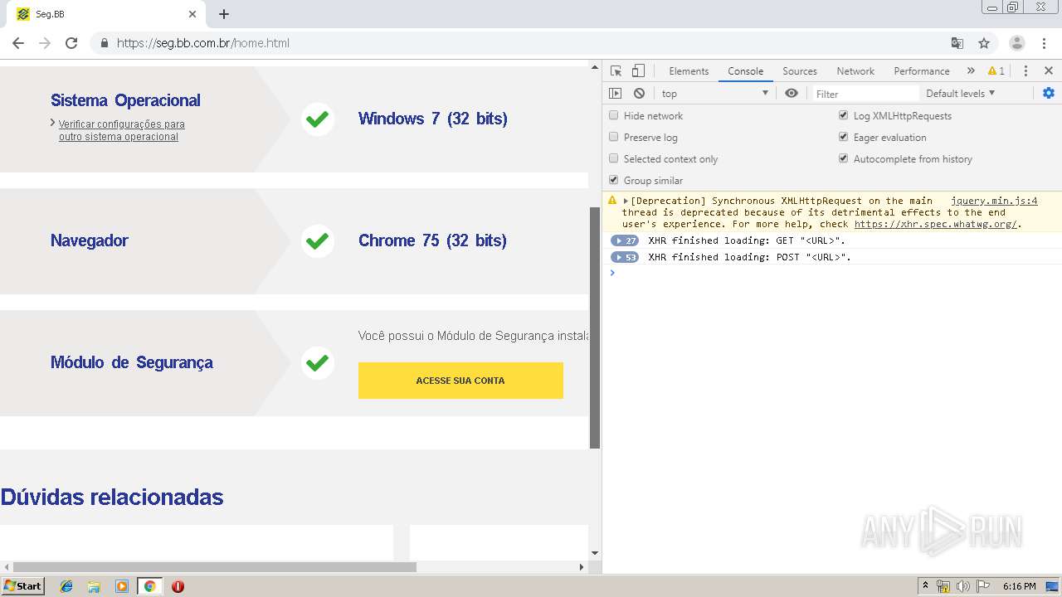The image size is (1062, 597).
Task: Select the Console tab
Action: 745,71
